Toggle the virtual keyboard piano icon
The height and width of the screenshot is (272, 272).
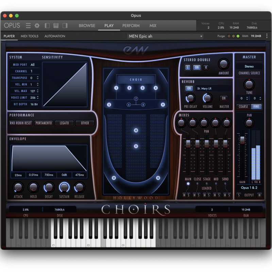pyautogui.click(x=56, y=26)
